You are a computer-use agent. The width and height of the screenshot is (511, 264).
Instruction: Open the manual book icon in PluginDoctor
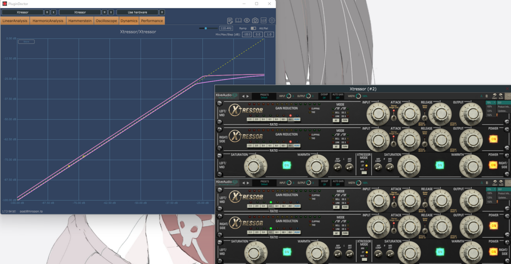[x=238, y=20]
